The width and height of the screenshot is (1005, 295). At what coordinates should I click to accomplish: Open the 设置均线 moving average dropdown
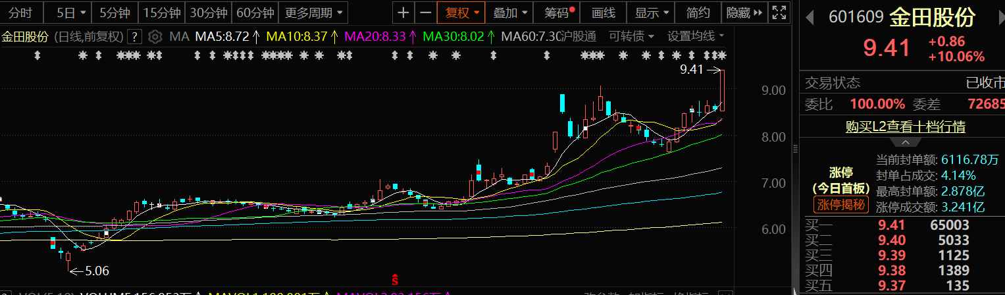pyautogui.click(x=695, y=36)
